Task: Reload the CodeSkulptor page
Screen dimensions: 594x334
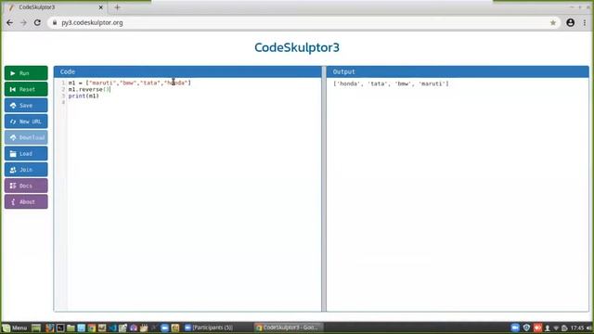Action: [x=37, y=22]
